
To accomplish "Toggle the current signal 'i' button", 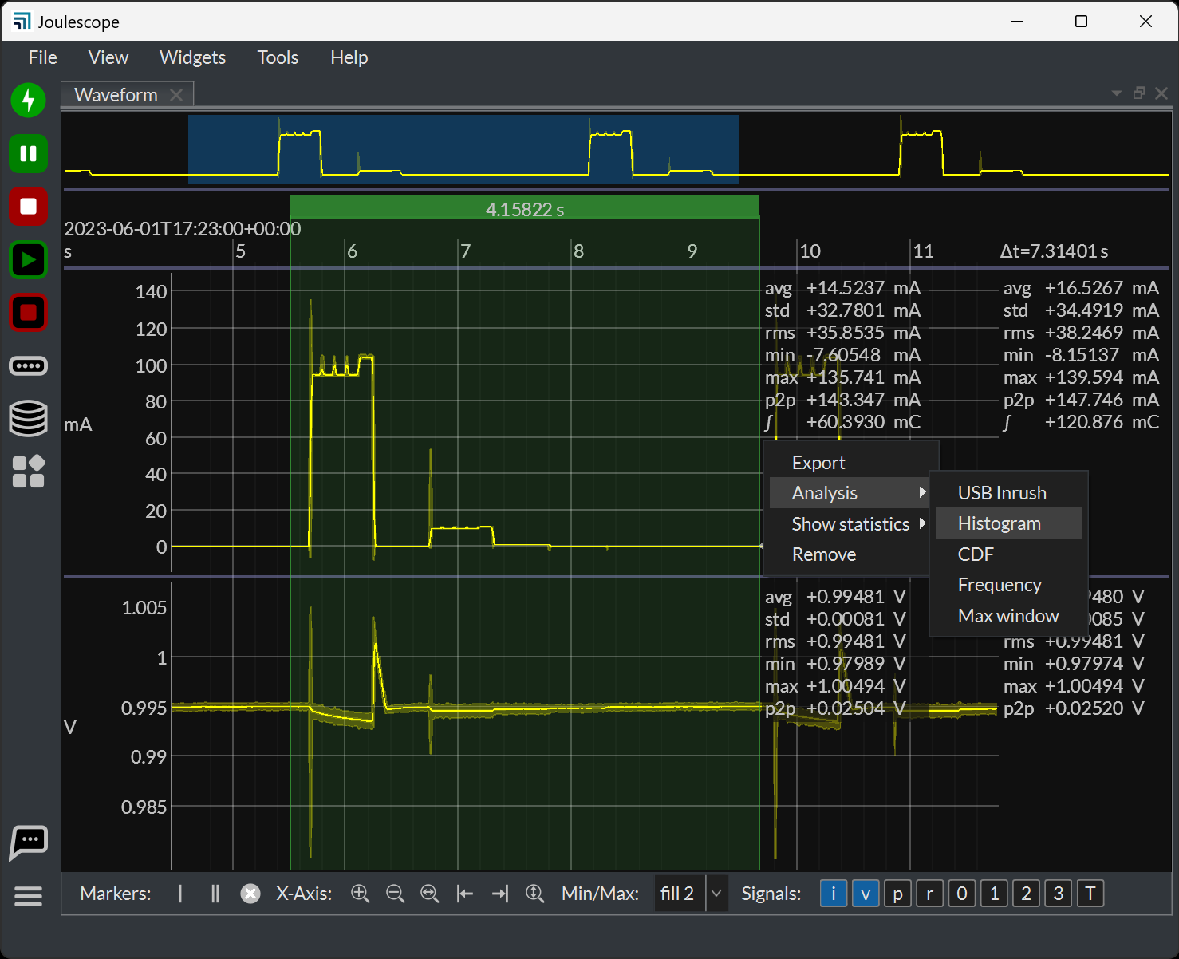I will click(834, 894).
